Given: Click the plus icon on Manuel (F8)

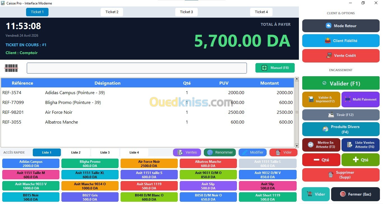Looking at the screenshot, I should [x=264, y=68].
